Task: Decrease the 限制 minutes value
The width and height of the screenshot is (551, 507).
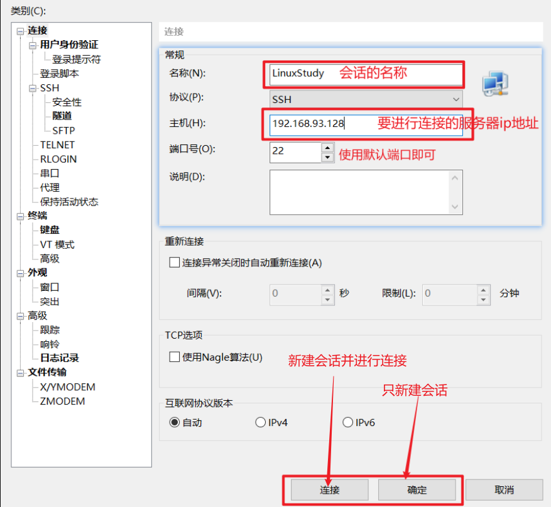Action: 484,300
